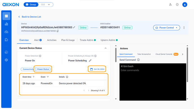The image size is (194, 109).
Task: Click the OOB Enabler Online status badge
Action: (127, 28)
